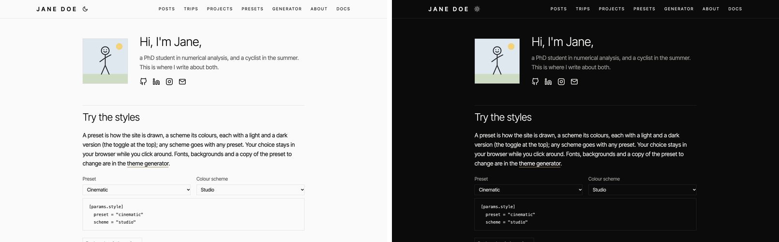Viewport: 779px width, 242px height.
Task: Follow theme generator link in dark pane
Action: pyautogui.click(x=540, y=164)
